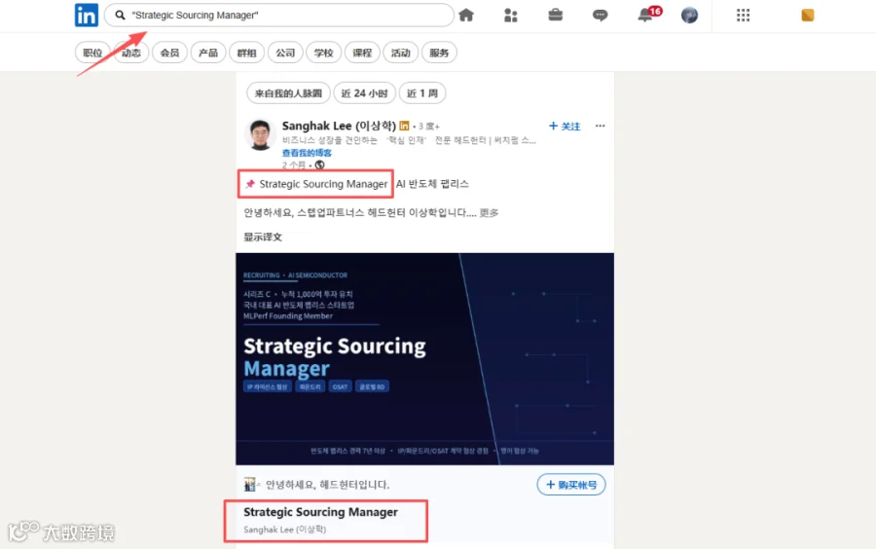Open the profile avatar menu
This screenshot has height=549, width=876.
pyautogui.click(x=689, y=15)
